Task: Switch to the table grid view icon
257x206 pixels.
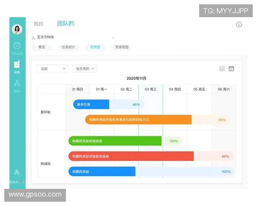Action: coord(222,69)
